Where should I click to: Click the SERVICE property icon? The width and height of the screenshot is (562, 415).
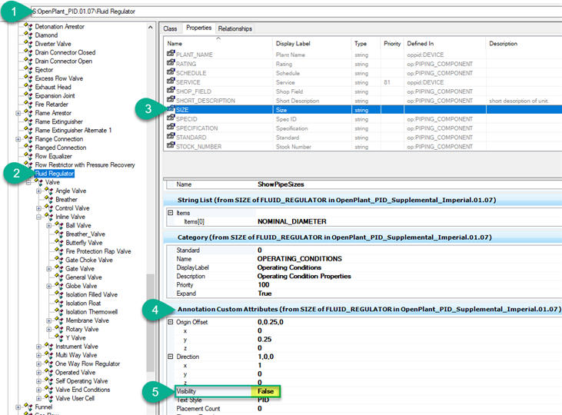click(171, 81)
